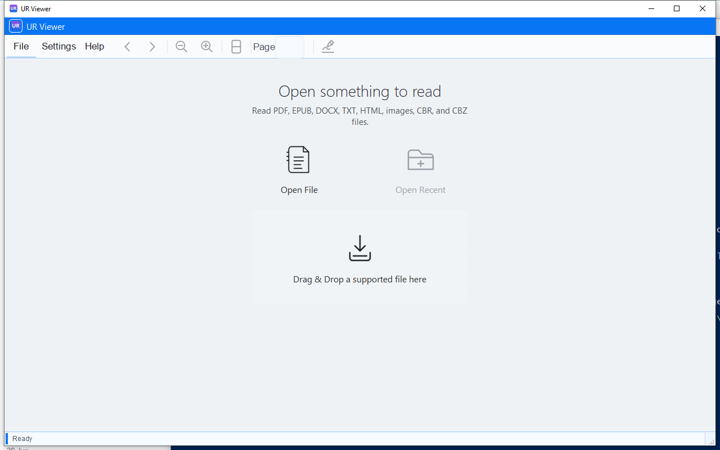Click the Page number input box
Screen dimensions: 720x450
(290, 47)
